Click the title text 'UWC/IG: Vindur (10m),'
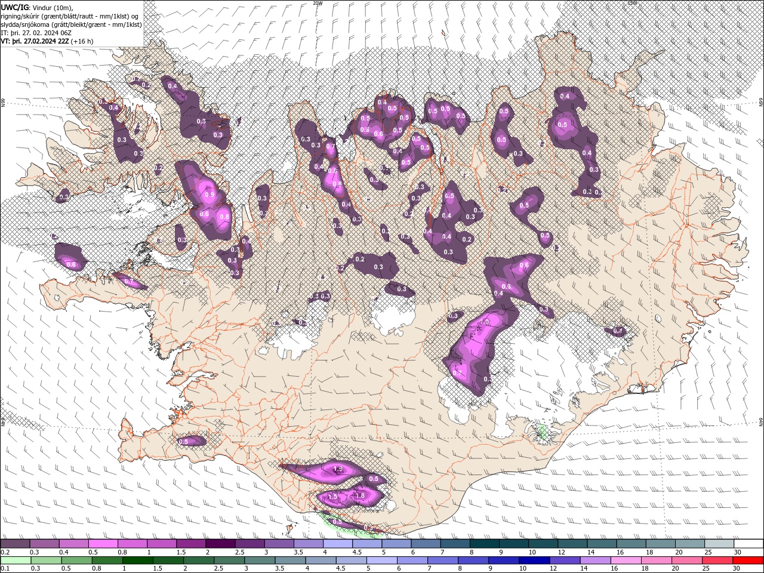Image resolution: width=764 pixels, height=573 pixels. click(37, 7)
